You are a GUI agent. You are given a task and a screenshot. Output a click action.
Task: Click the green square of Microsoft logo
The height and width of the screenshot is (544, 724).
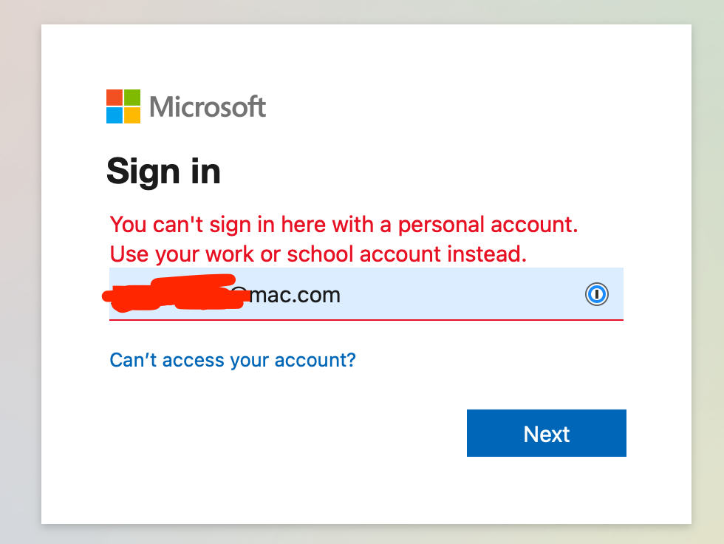tap(132, 98)
